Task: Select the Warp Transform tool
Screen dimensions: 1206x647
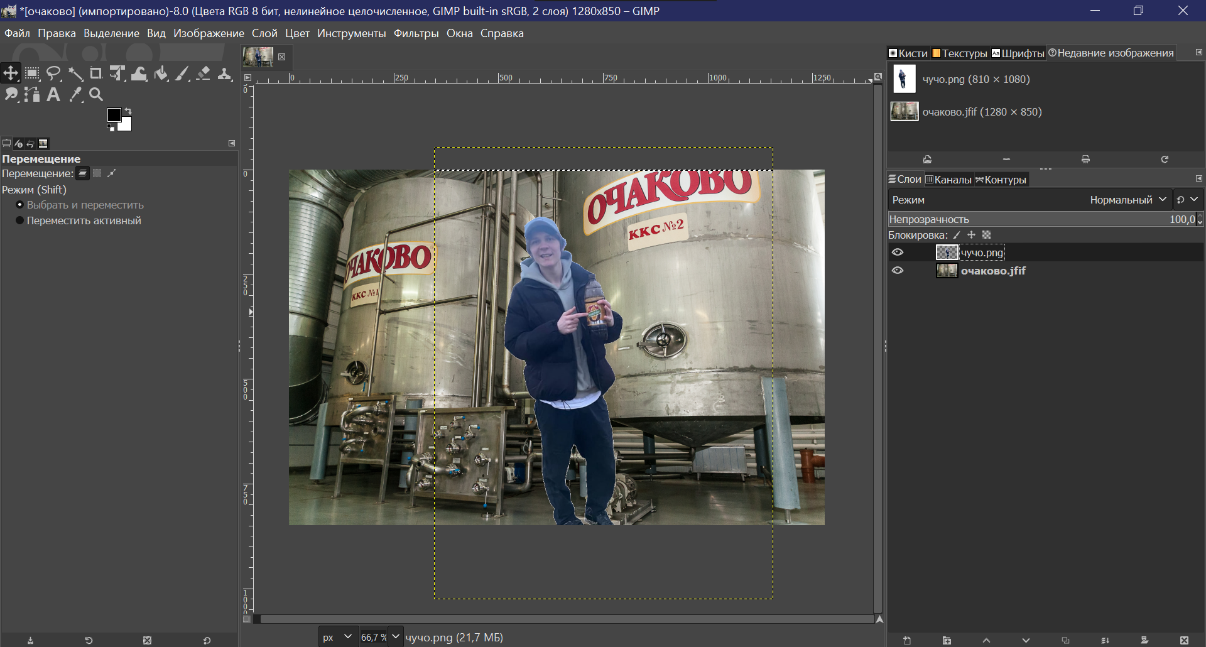Action: click(x=139, y=73)
